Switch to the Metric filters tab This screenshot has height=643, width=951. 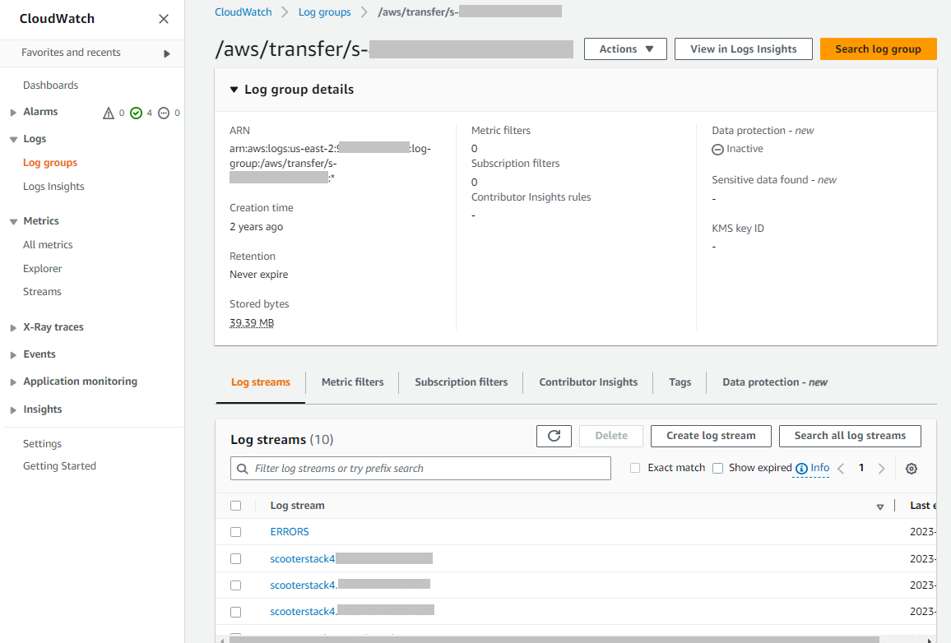coord(352,382)
